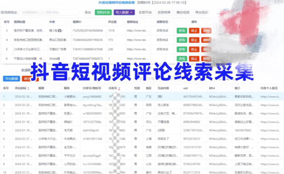
Task: Click 抓取 for the Sheila video row
Action: [x=182, y=59]
